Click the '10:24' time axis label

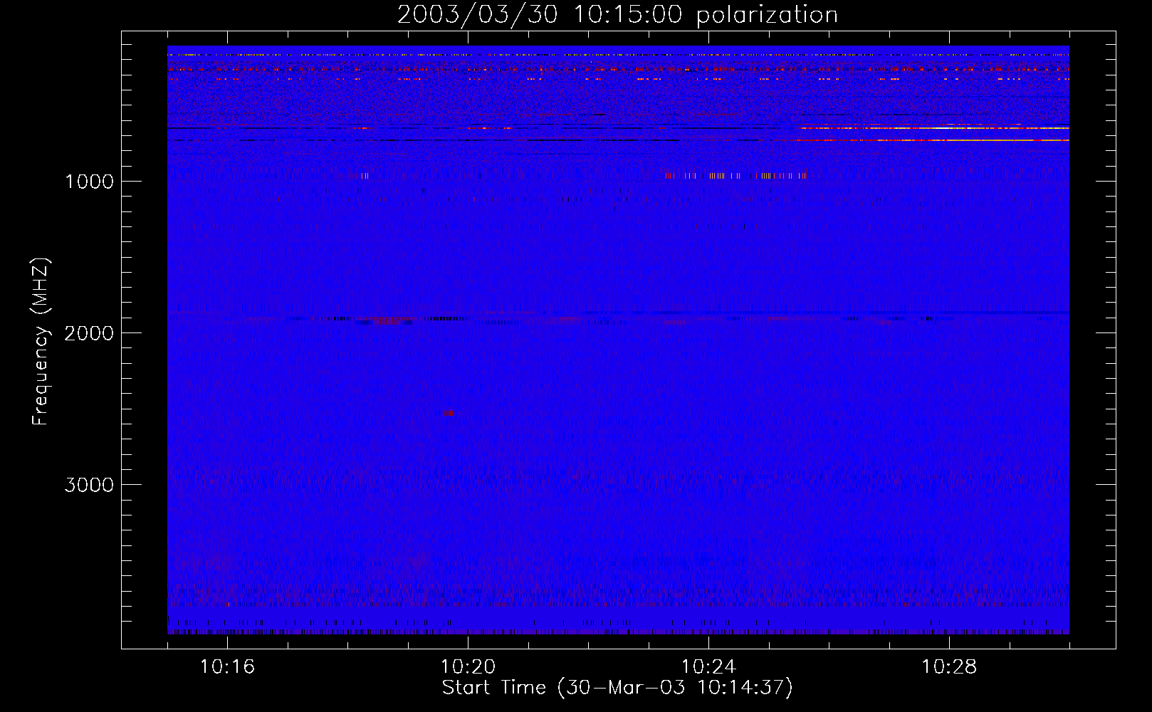(708, 667)
